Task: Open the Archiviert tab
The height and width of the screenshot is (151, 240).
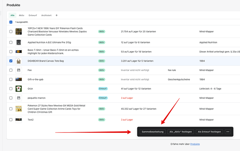Action: pyautogui.click(x=46, y=15)
